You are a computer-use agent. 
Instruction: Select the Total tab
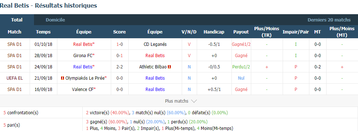(x=17, y=20)
